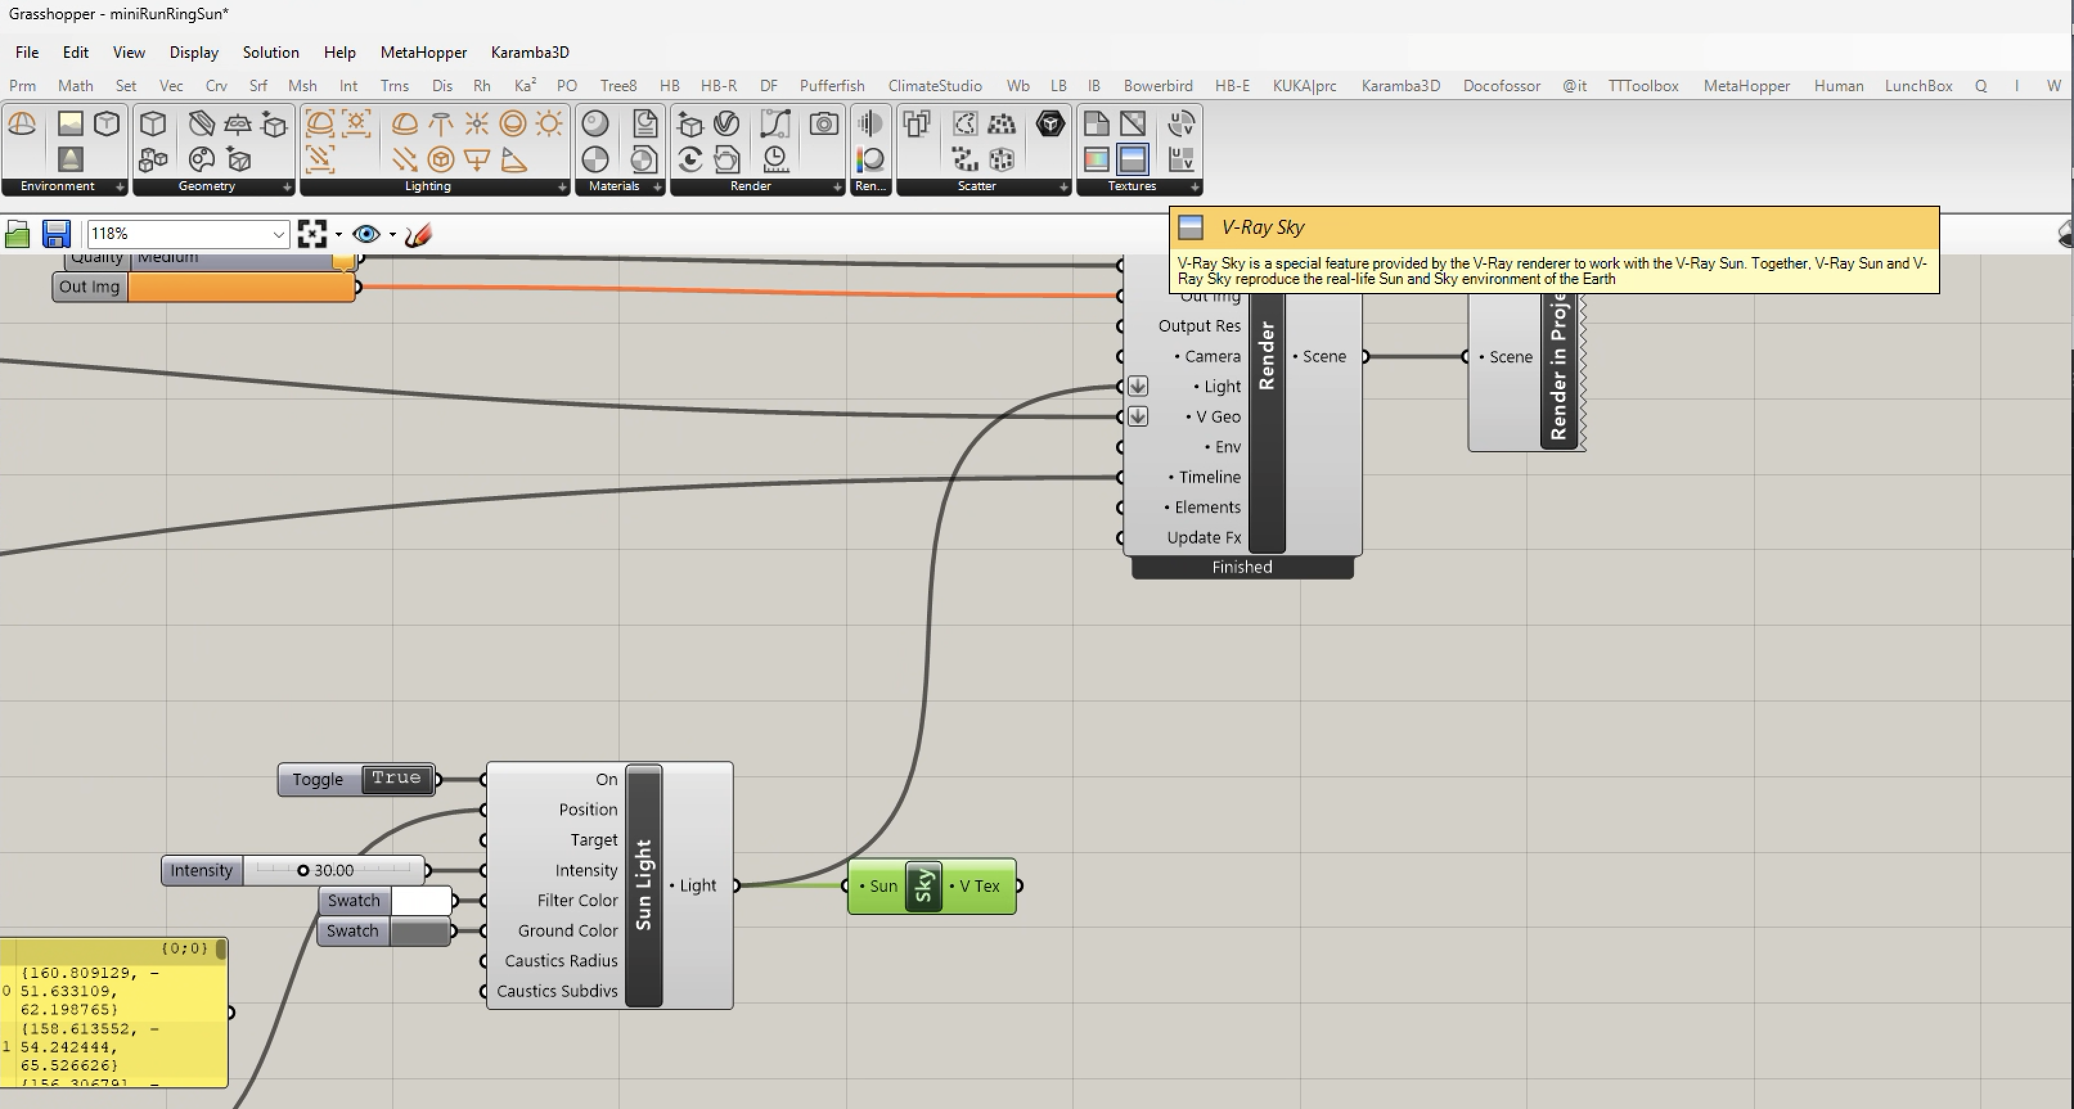
Task: Click the flatten arrow on Light input
Action: coord(1138,386)
